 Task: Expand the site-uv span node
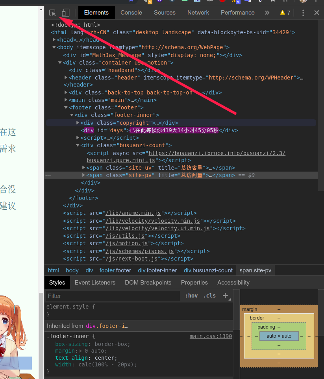tap(83, 168)
